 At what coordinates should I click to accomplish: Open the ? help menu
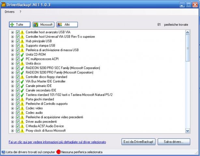pos(20,12)
